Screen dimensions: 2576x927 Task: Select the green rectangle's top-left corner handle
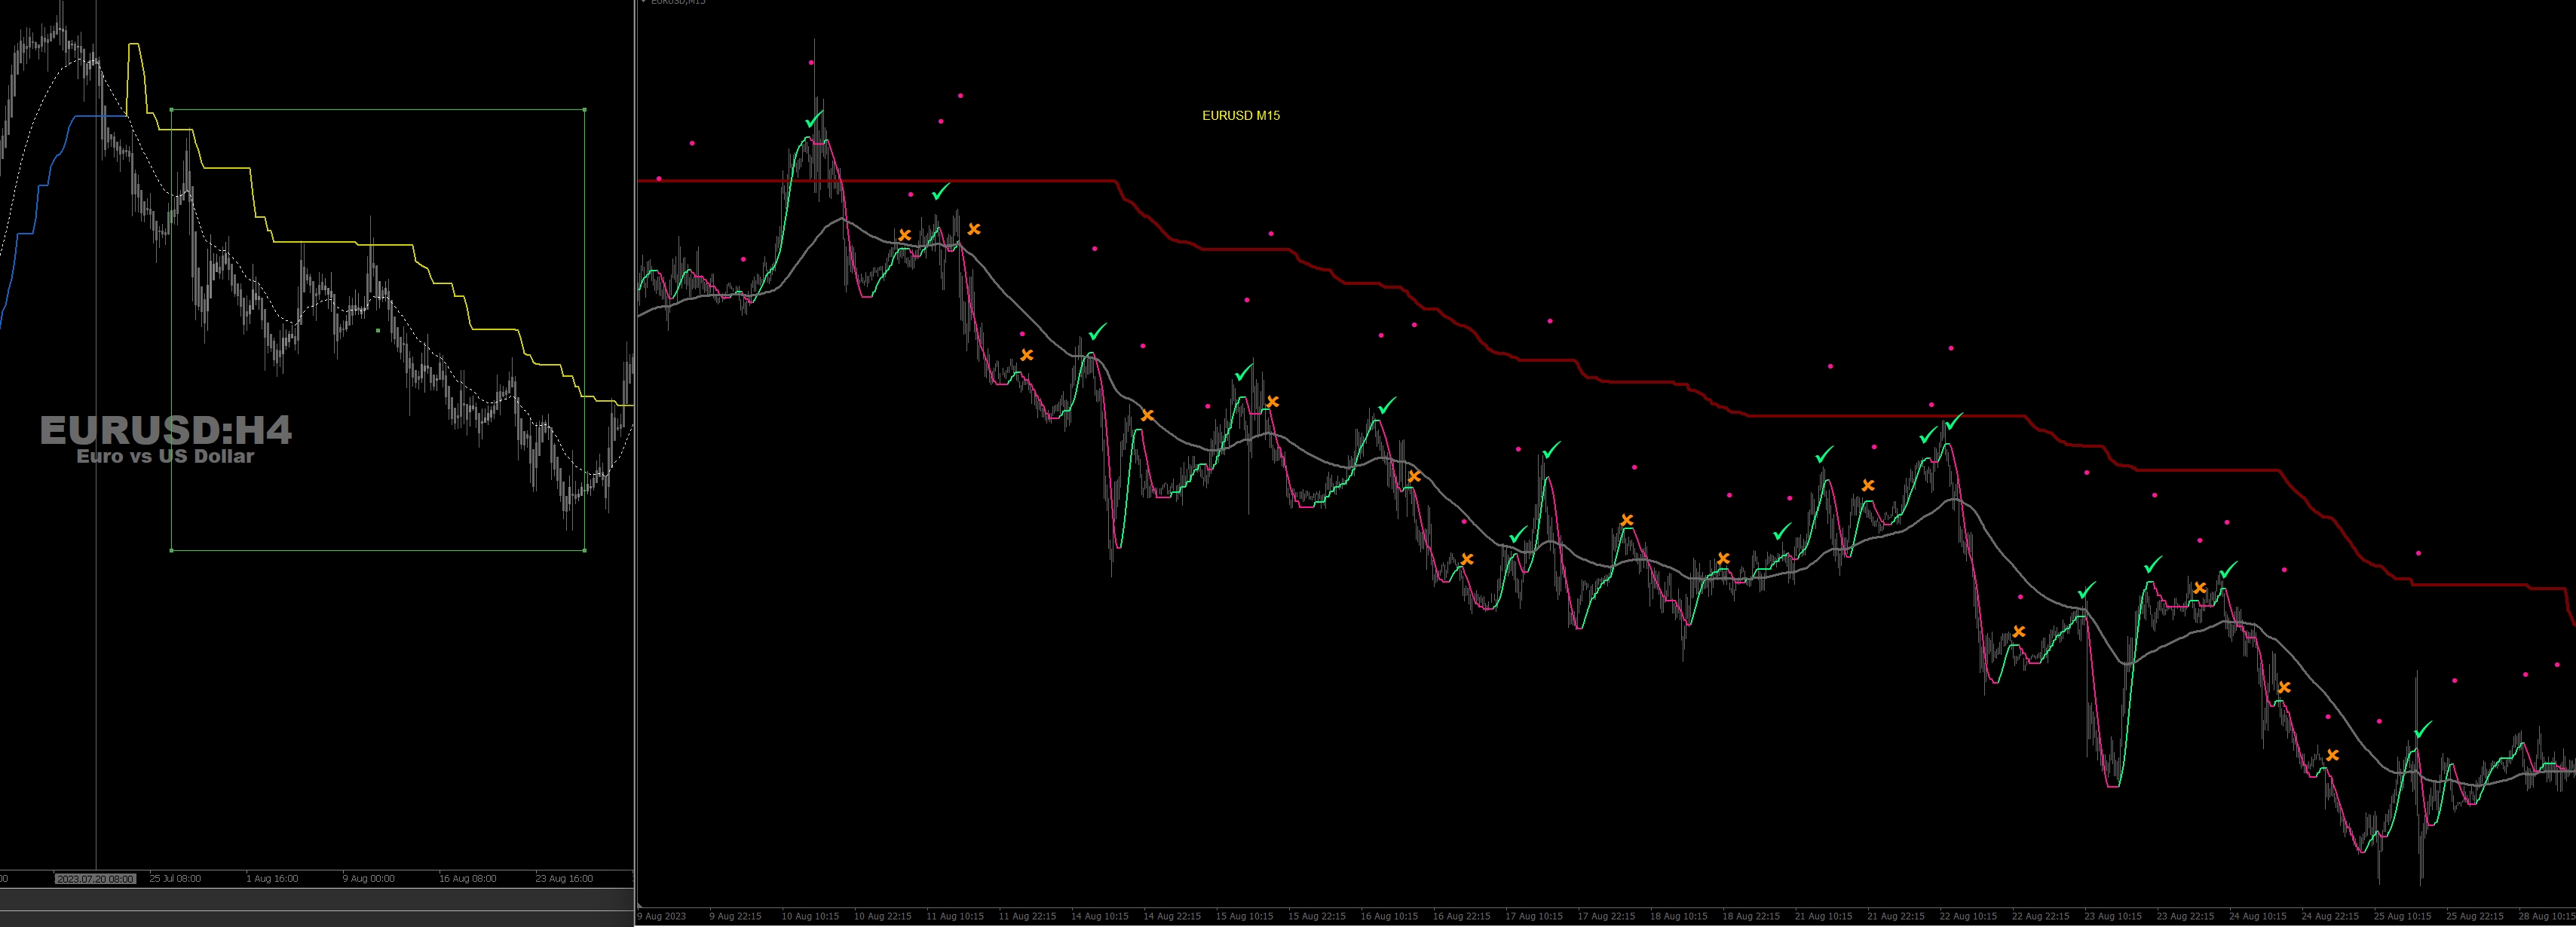click(x=172, y=110)
